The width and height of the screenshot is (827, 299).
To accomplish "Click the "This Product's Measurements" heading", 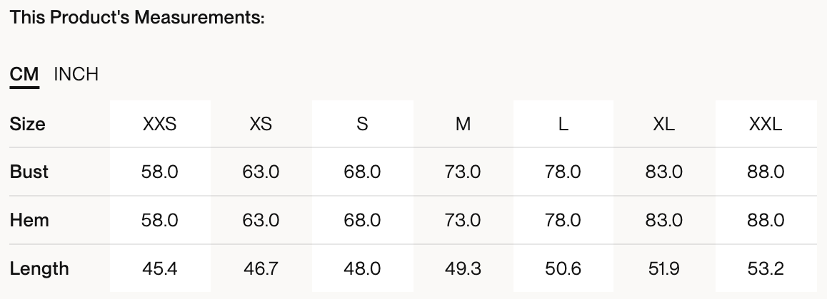I will click(x=137, y=18).
